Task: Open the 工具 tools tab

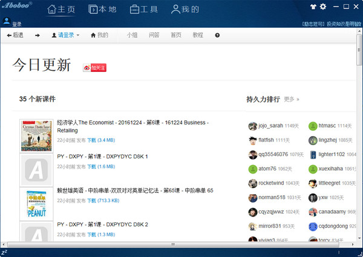Action: pyautogui.click(x=143, y=10)
